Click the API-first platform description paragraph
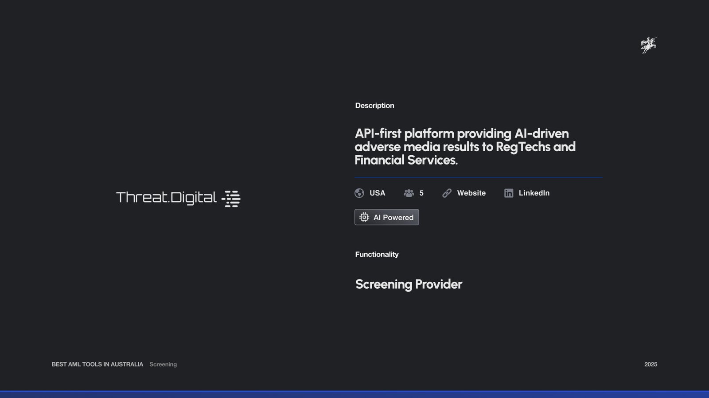Image resolution: width=709 pixels, height=398 pixels. (x=465, y=147)
